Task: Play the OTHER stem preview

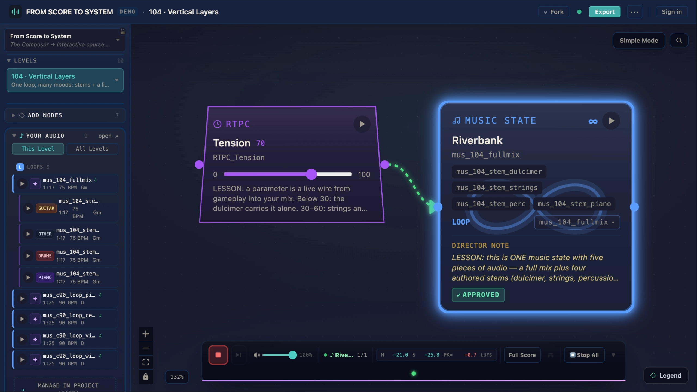Action: tap(28, 234)
